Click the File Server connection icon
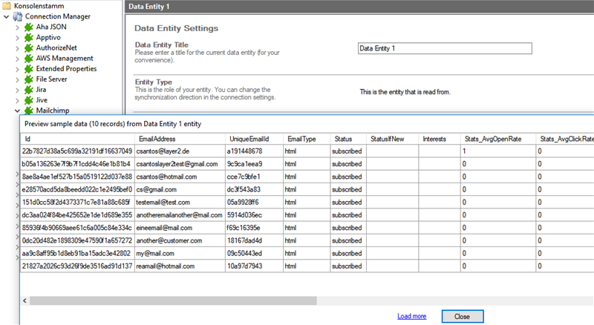The width and height of the screenshot is (594, 325). point(30,79)
